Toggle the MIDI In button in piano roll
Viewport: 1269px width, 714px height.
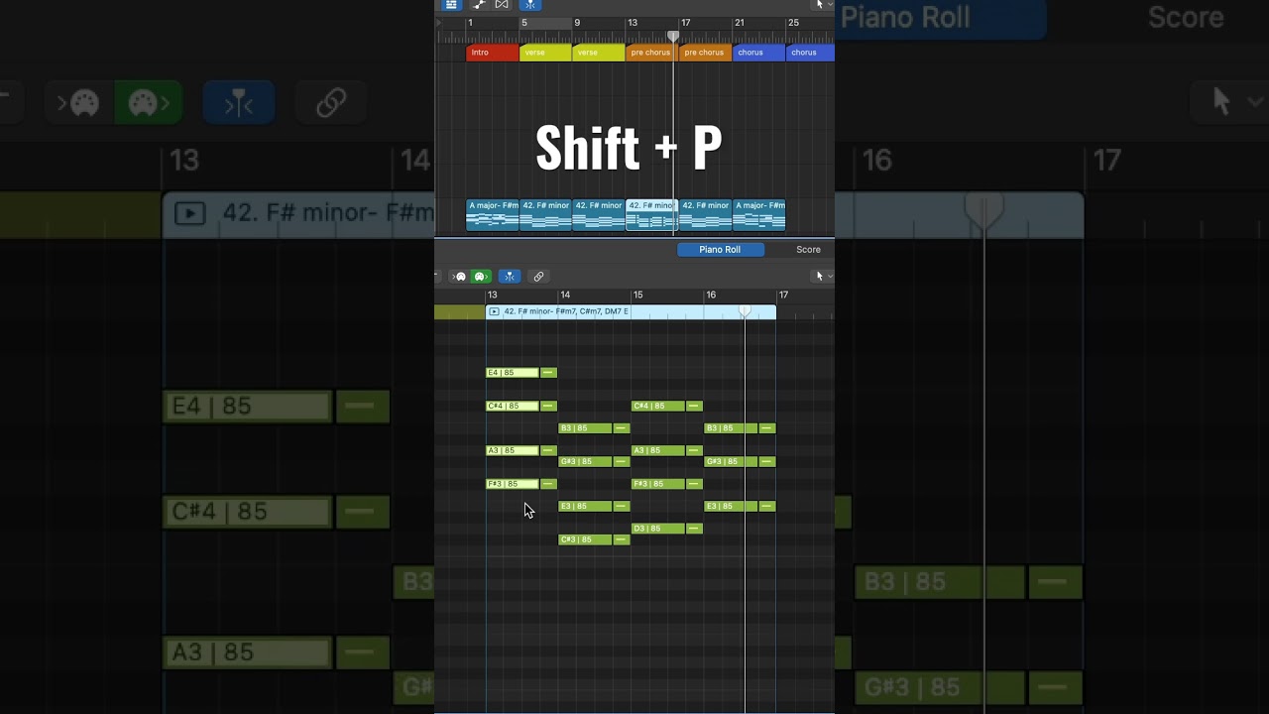coord(460,277)
